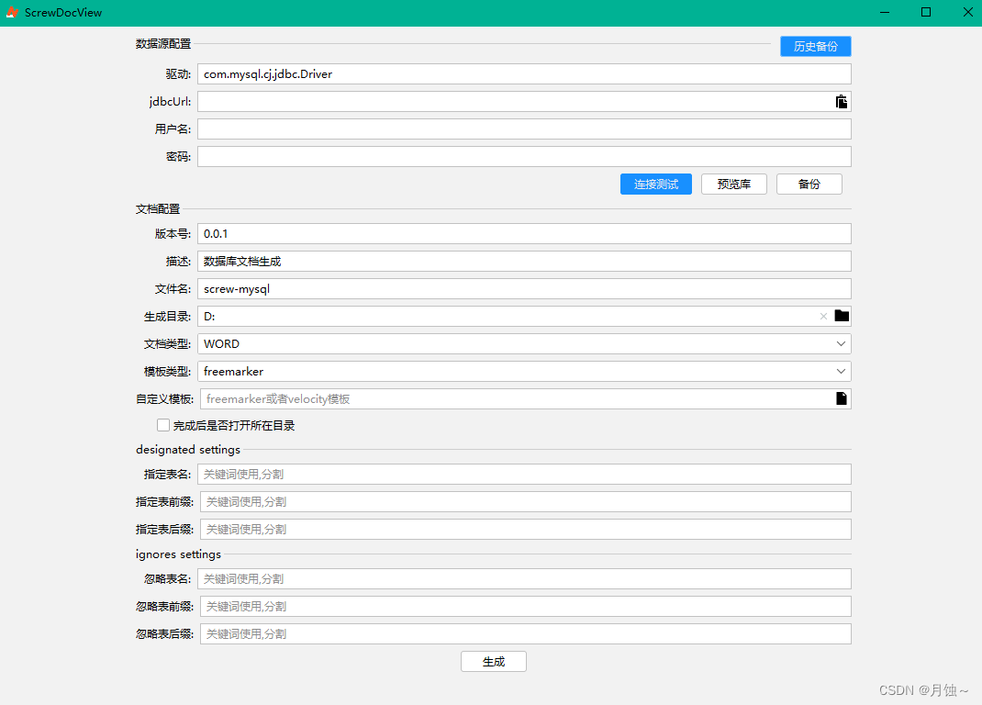Click the 忽略表前缀 input field
982x705 pixels.
coord(525,607)
